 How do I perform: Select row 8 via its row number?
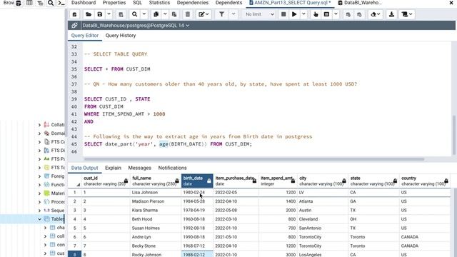pyautogui.click(x=74, y=254)
